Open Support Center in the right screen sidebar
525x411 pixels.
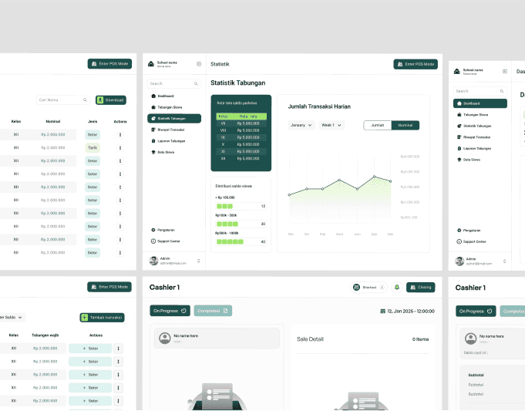pyautogui.click(x=480, y=241)
